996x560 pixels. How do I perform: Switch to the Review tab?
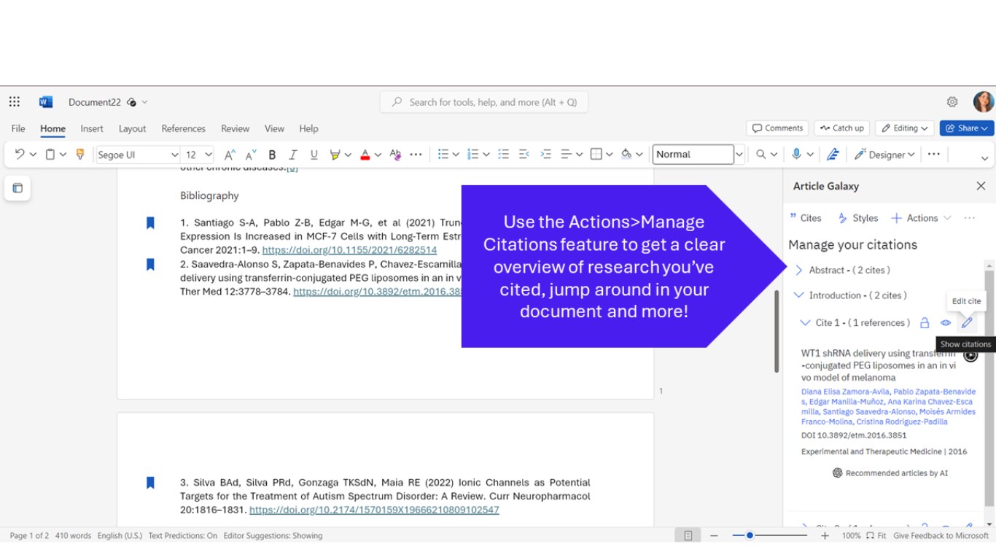point(235,128)
